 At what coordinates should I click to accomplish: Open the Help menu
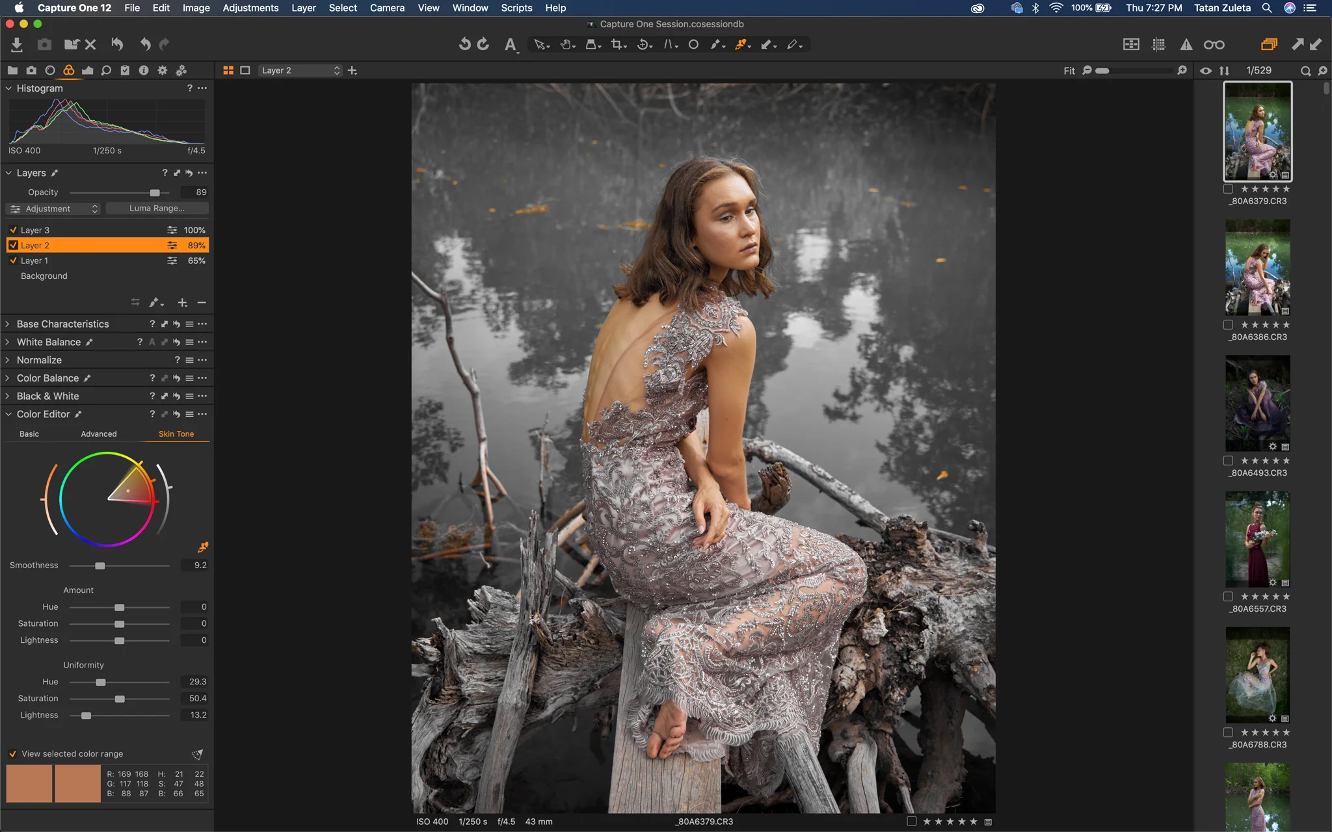pos(555,8)
